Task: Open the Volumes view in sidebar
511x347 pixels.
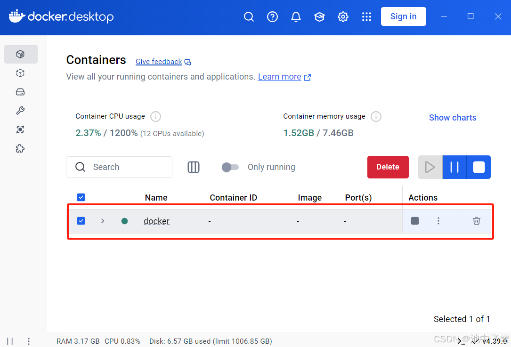Action: (20, 92)
